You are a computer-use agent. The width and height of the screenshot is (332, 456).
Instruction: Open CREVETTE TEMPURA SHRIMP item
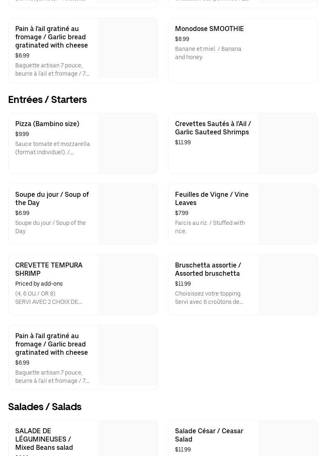(49, 269)
